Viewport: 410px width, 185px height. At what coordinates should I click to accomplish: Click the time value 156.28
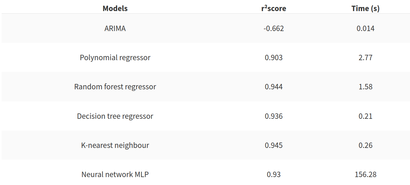coord(365,175)
